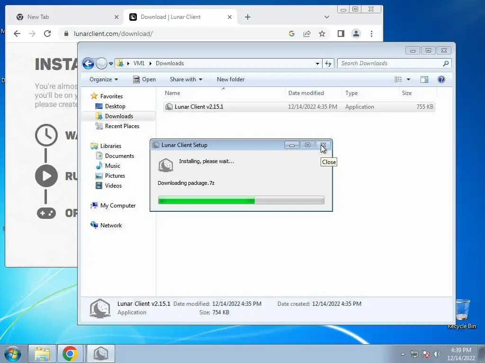Screen dimensions: 485x363
Task: Click the Share page icon in Chrome
Action: pyautogui.click(x=307, y=34)
